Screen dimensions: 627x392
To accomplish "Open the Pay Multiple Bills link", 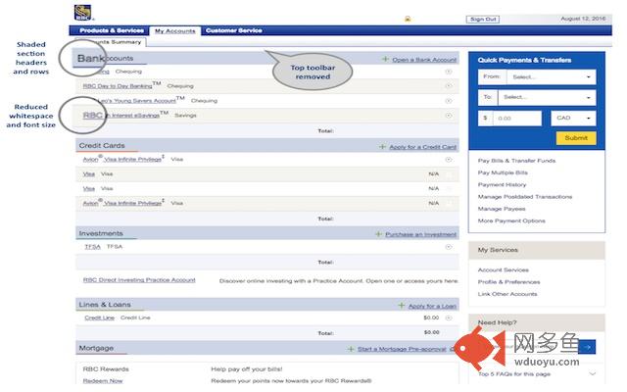I will pos(503,172).
